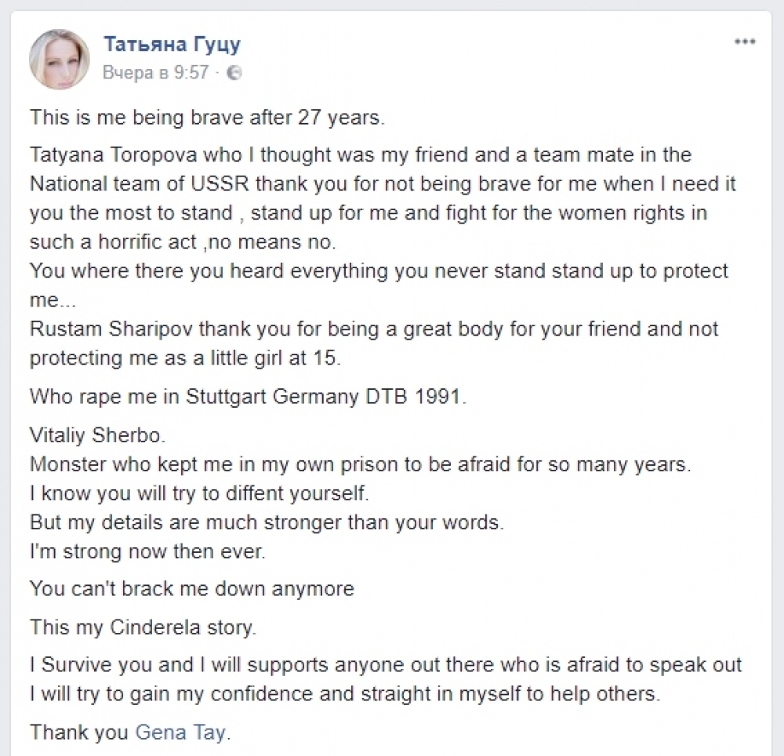
Task: Click the line "I know you will try to diffent yourself."
Action: 198,494
